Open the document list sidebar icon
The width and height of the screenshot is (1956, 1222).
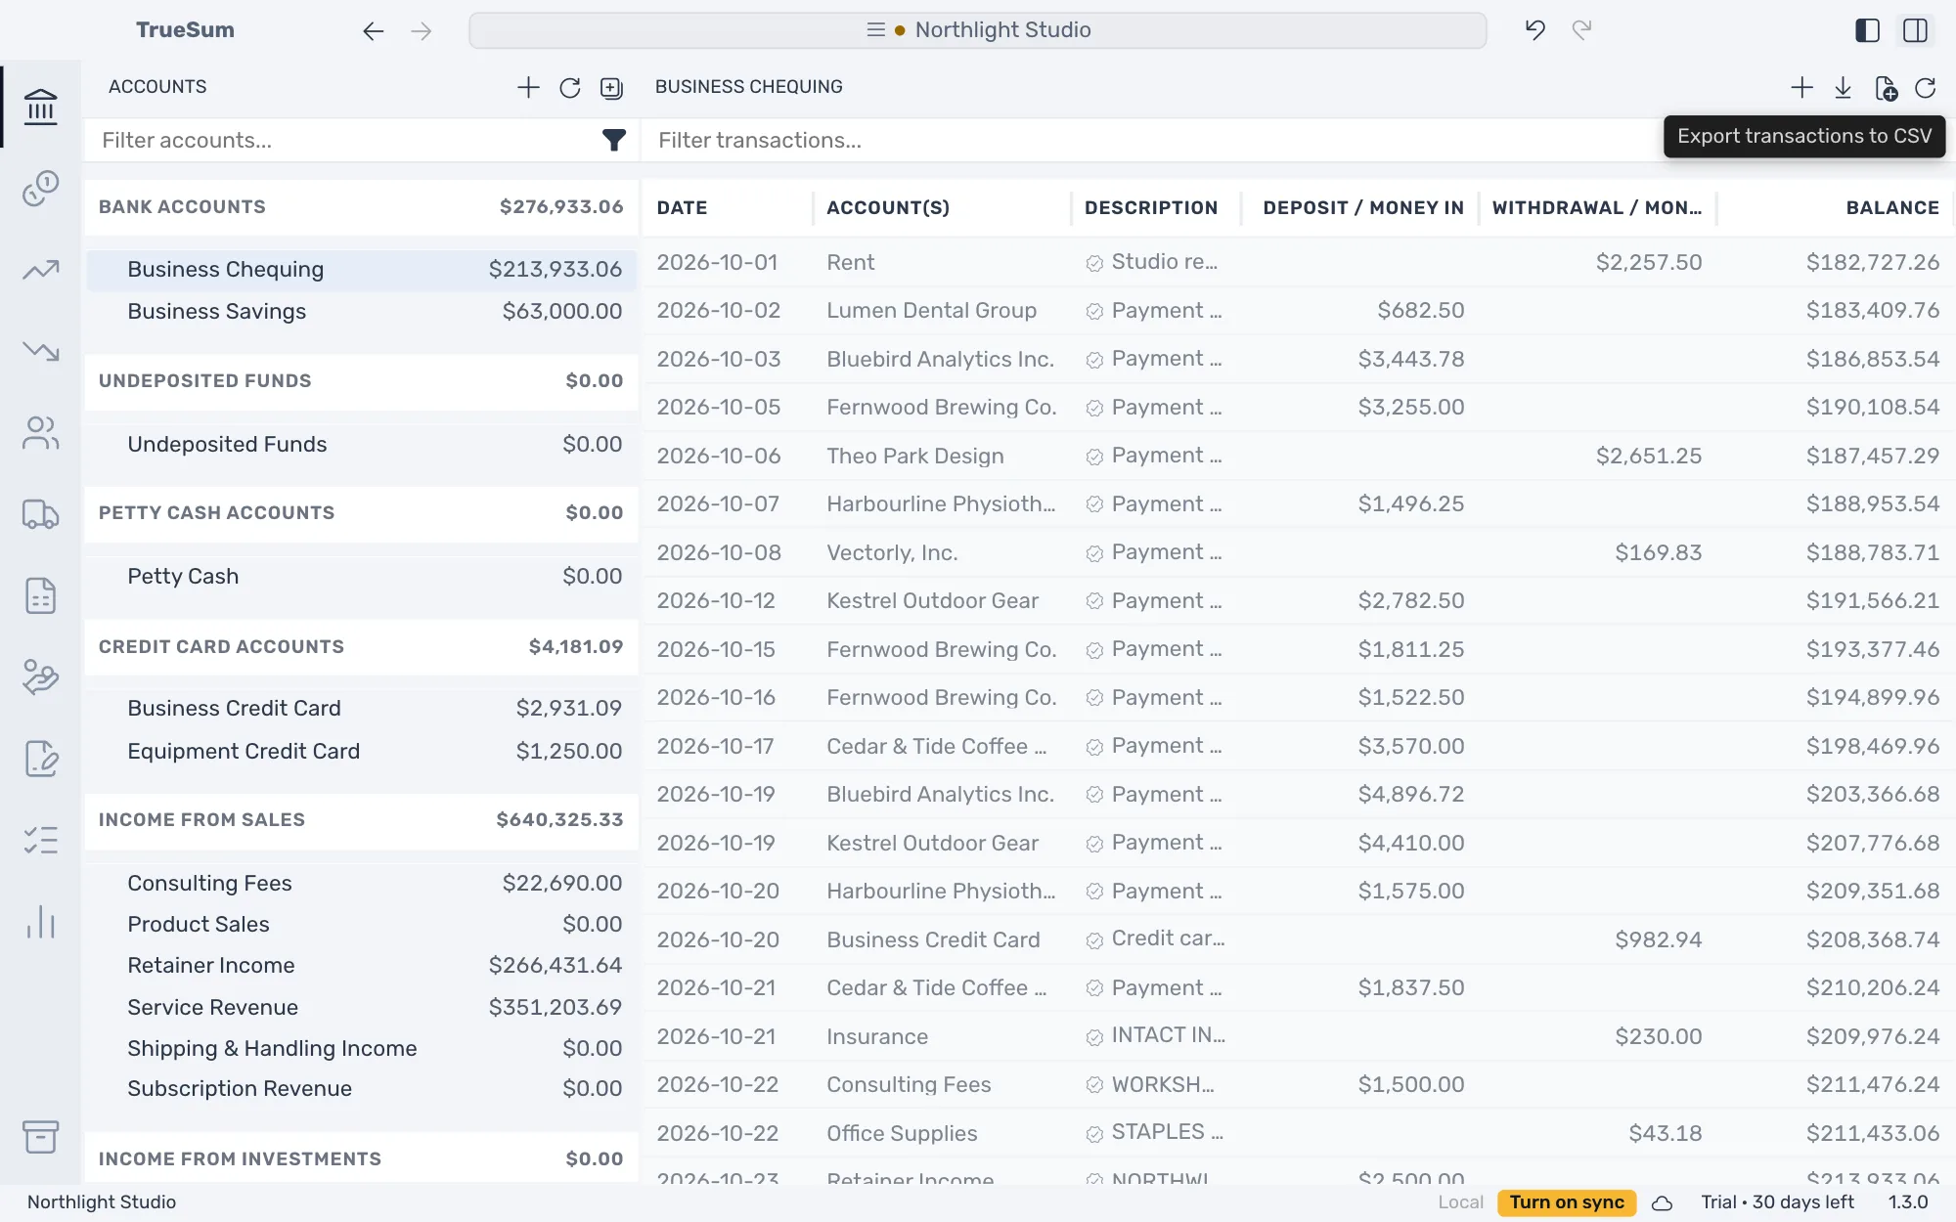[x=40, y=595]
